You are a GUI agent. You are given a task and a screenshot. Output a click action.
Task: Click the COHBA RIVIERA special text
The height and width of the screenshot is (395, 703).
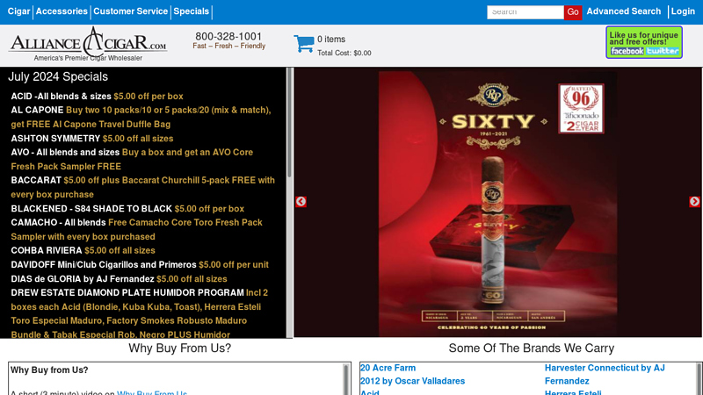pos(83,250)
